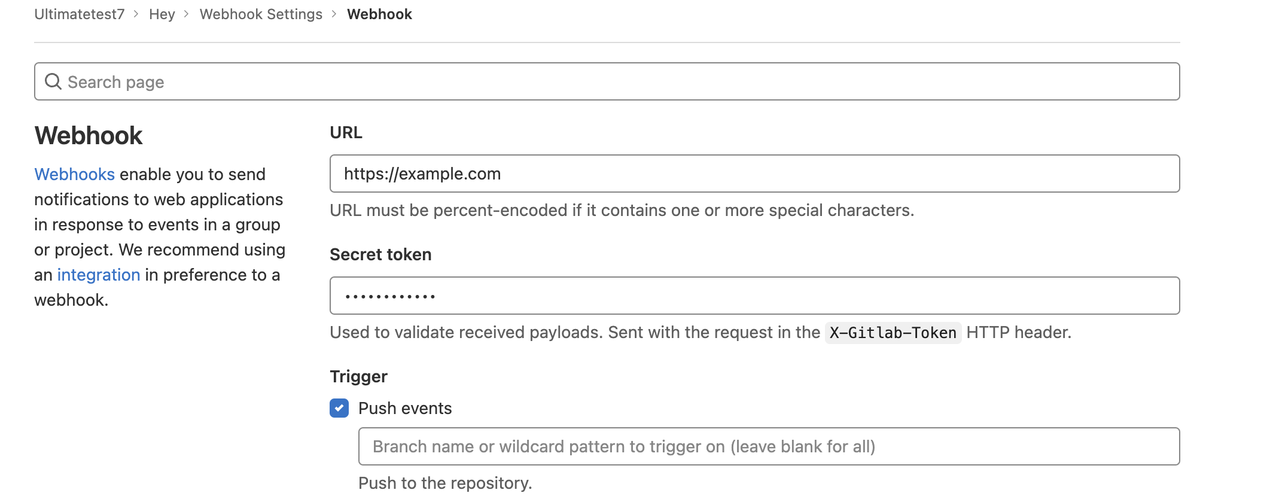
Task: Click the chevron after Ultimatetest7 breadcrumb
Action: click(136, 14)
